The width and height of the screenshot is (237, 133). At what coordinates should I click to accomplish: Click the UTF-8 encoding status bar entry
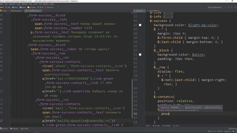(x=220, y=132)
